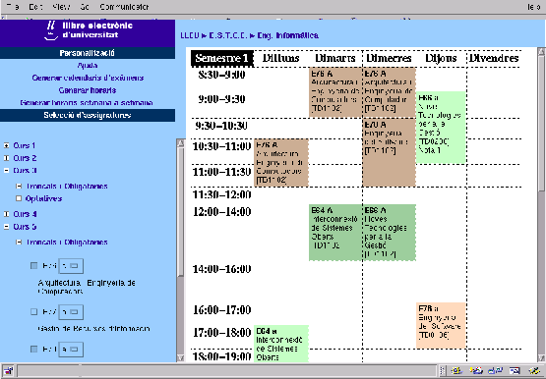The width and height of the screenshot is (546, 379).
Task: Click the E64 A Interconnexió cell on Dimarts
Action: point(335,232)
